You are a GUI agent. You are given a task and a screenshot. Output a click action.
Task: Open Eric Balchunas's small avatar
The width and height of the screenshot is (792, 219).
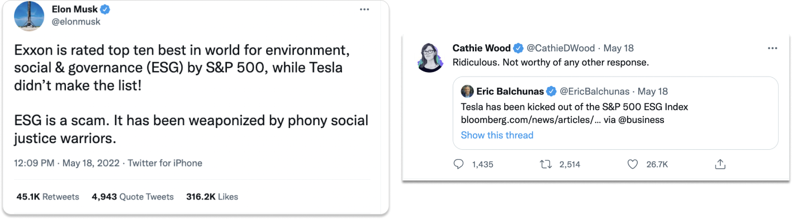(467, 91)
